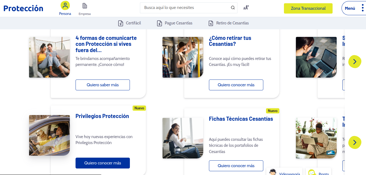Viewport: 366px width, 175px height.
Task: Select the Persona tab
Action: tap(65, 9)
